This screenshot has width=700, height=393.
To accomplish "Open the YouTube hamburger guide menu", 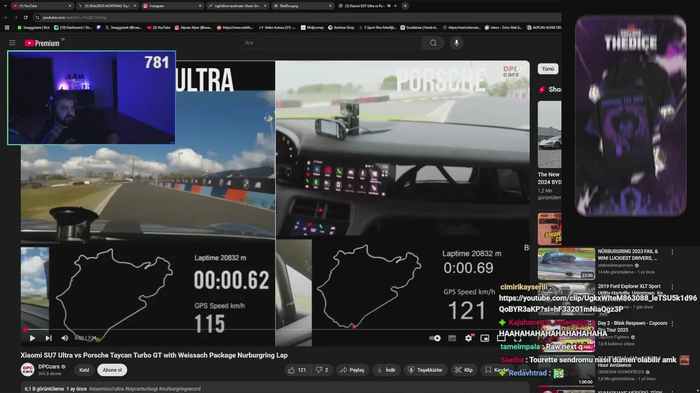I will coord(12,43).
